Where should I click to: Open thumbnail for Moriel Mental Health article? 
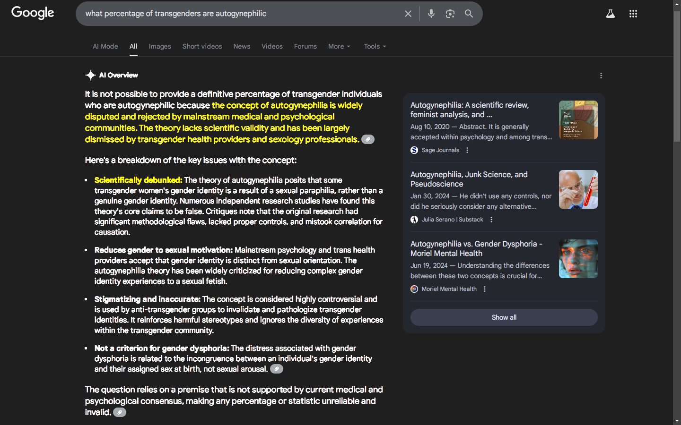578,259
